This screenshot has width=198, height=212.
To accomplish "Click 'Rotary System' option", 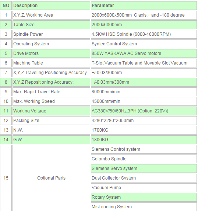I will (x=144, y=197).
